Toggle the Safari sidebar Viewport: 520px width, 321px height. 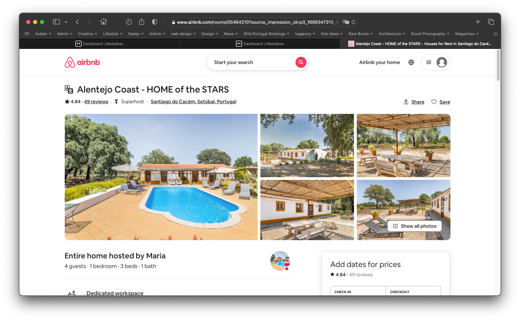(56, 22)
